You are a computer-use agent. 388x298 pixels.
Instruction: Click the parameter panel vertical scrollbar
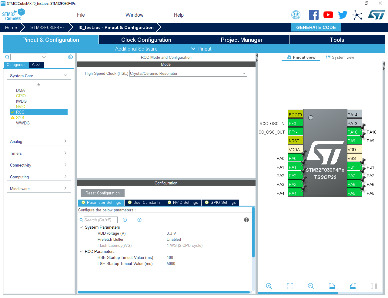[x=253, y=232]
